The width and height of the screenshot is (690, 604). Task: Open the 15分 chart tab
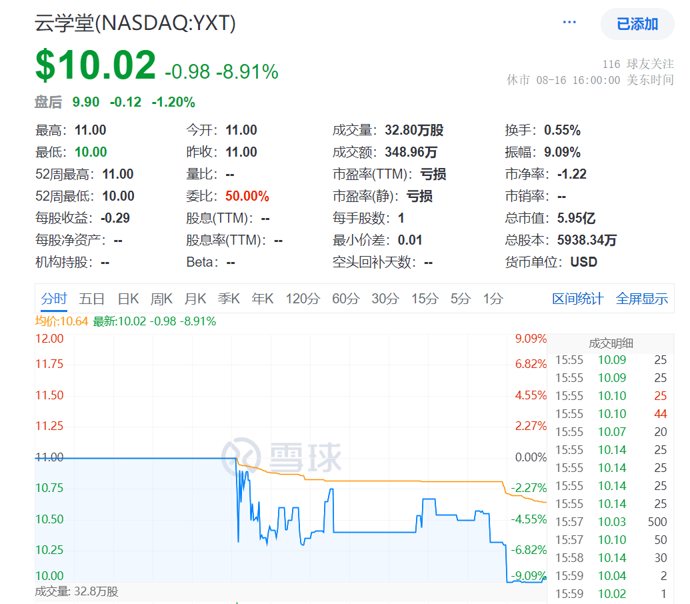tap(425, 299)
